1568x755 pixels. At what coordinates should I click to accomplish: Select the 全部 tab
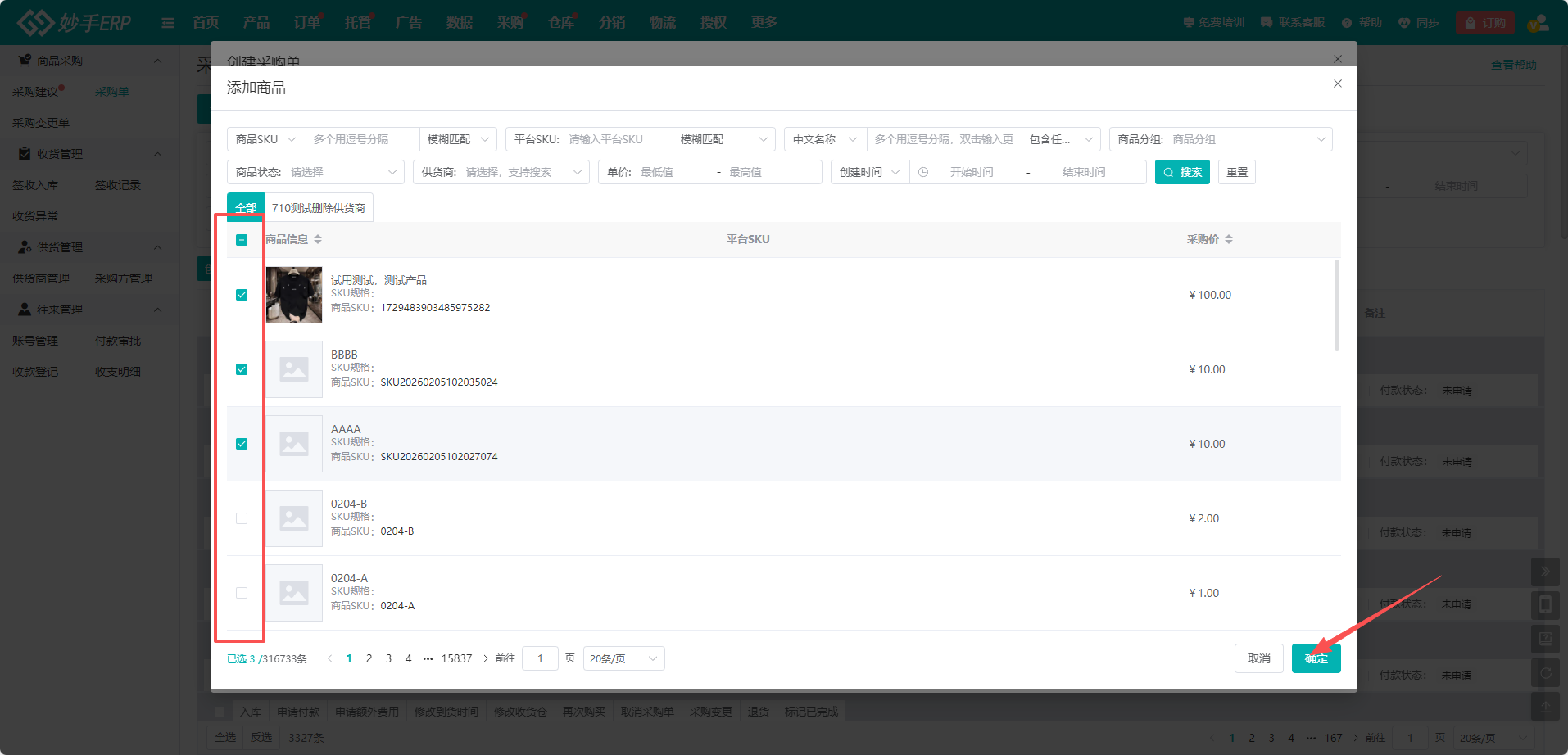tap(246, 208)
